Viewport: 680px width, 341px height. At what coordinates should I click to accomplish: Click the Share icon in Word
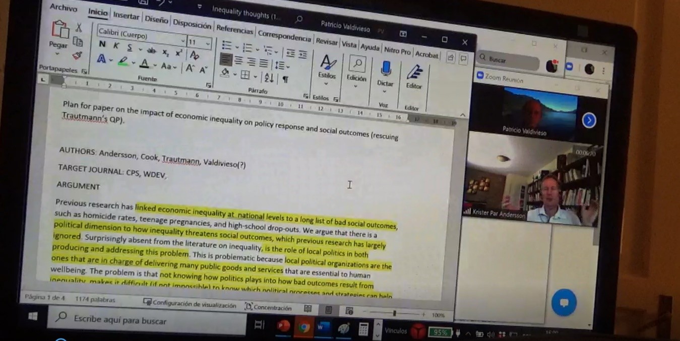click(x=450, y=57)
